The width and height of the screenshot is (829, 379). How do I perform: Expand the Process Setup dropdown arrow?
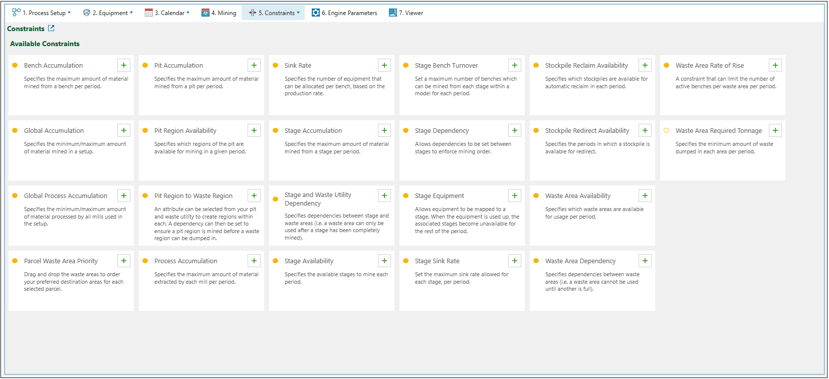[x=69, y=13]
